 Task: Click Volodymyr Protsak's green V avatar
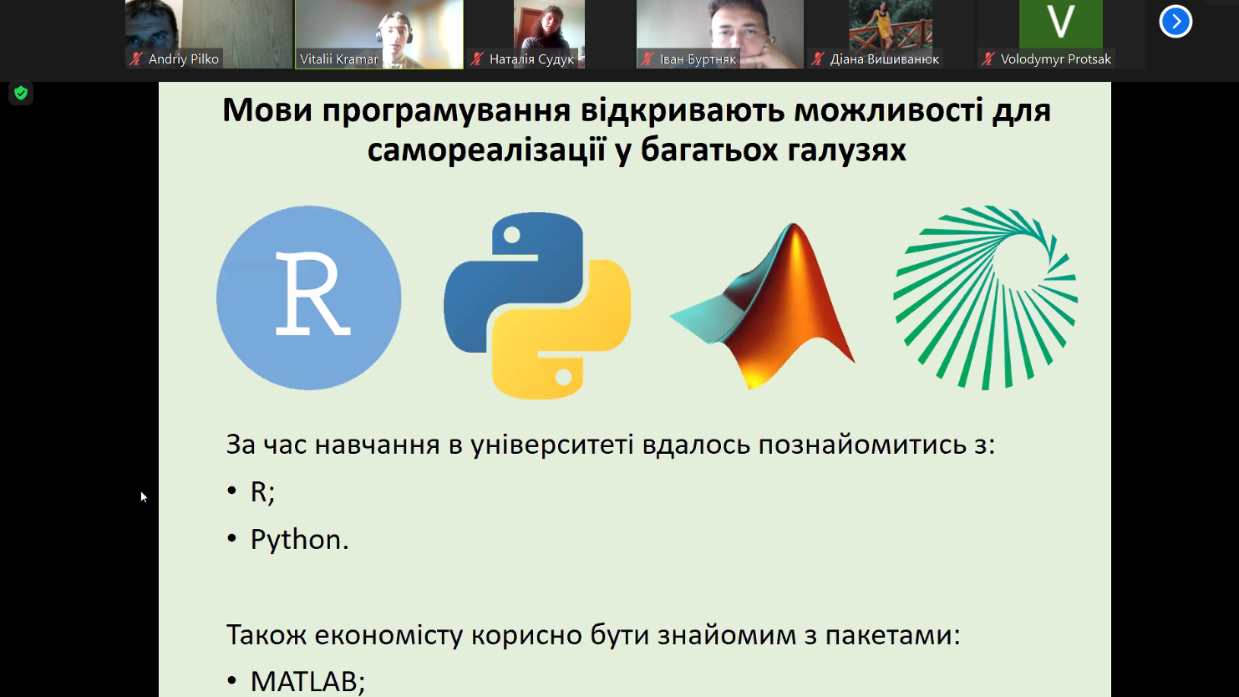pyautogui.click(x=1060, y=23)
